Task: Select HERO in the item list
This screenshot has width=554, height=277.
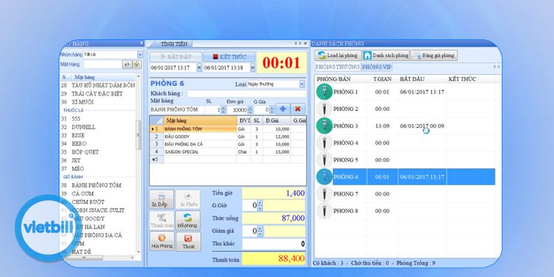Action: click(x=79, y=143)
